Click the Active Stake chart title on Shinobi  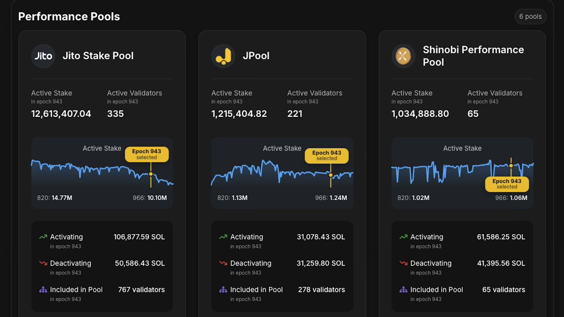(x=462, y=148)
